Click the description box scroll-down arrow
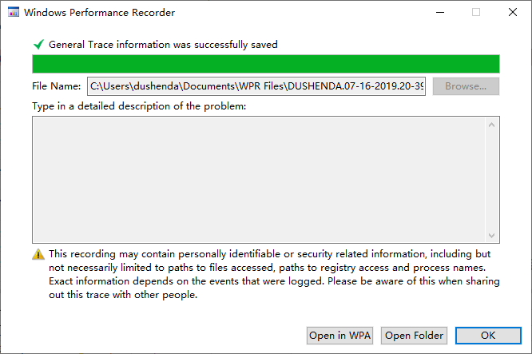This screenshot has height=354, width=532. (493, 236)
